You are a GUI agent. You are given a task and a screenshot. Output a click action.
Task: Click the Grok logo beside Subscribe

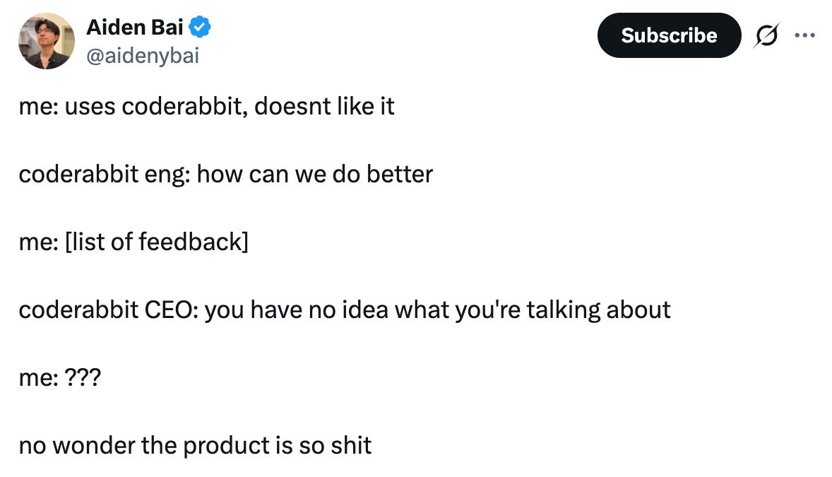click(768, 35)
